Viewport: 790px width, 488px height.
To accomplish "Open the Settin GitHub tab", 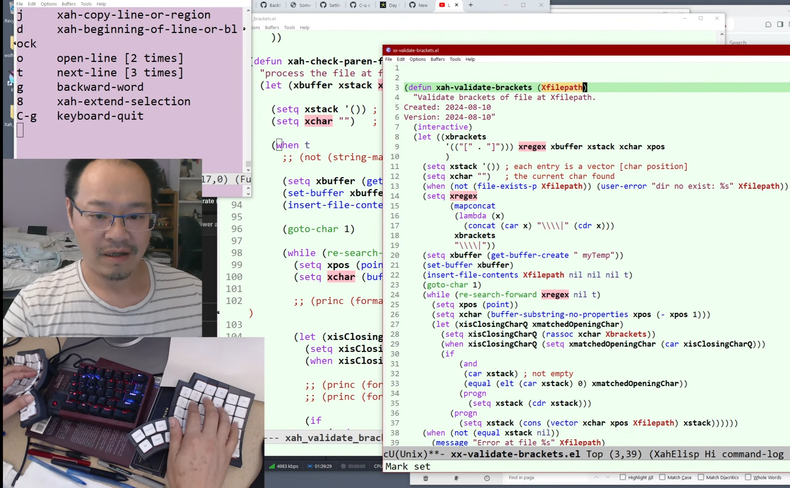I will [331, 5].
